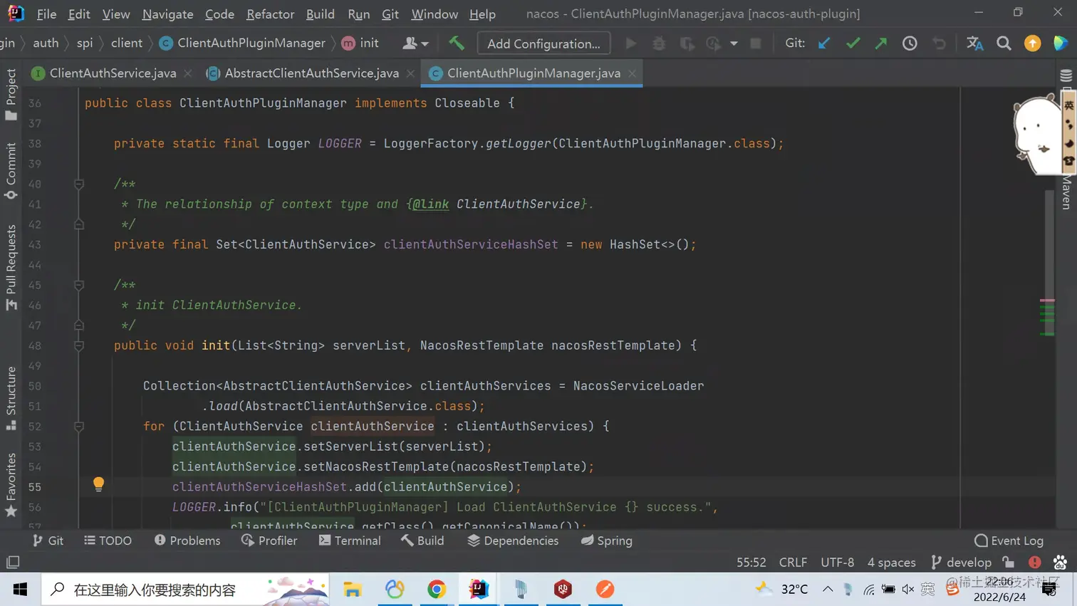This screenshot has width=1077, height=606.
Task: Change the UTF-8 file encoding
Action: click(x=837, y=562)
